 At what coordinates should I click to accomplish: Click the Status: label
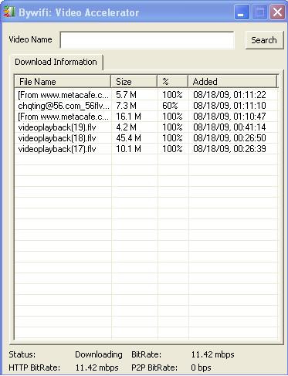point(22,354)
